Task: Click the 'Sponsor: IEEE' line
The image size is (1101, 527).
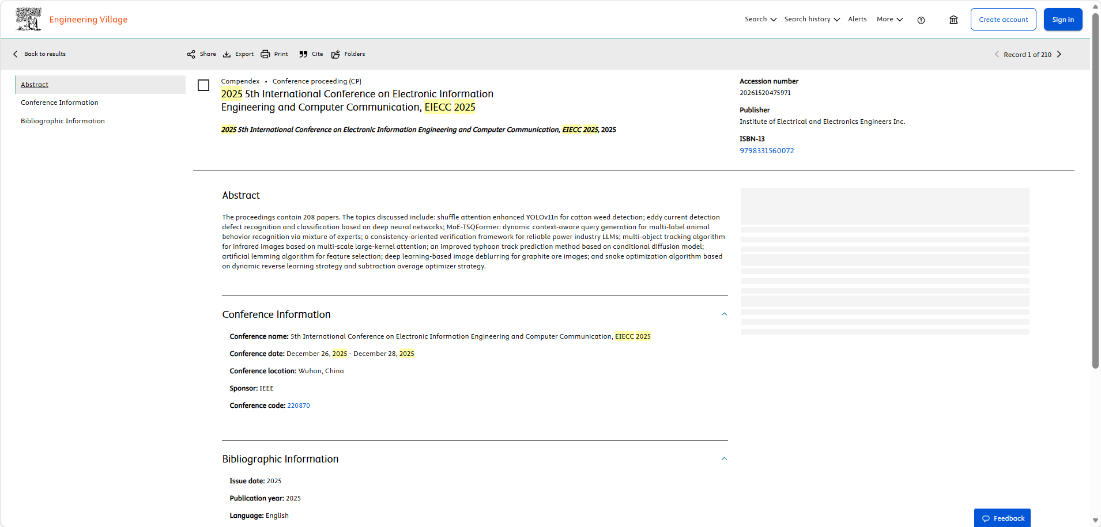Action: point(251,388)
